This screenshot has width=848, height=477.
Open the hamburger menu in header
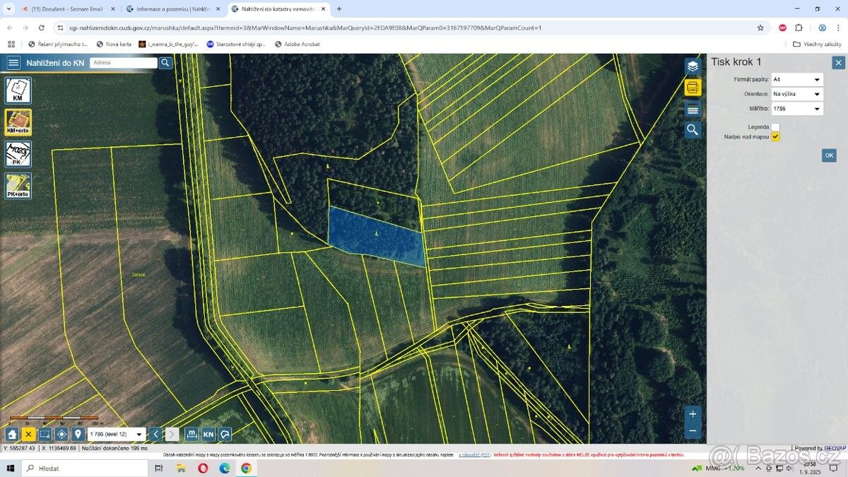(x=13, y=63)
